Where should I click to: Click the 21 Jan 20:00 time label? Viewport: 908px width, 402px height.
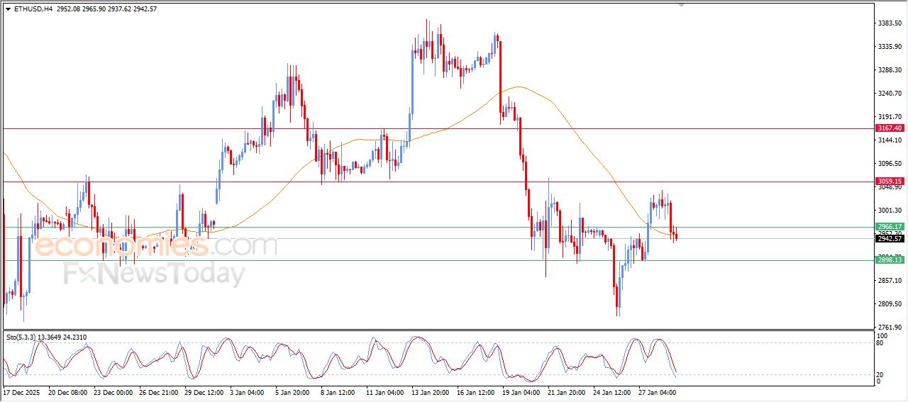point(567,391)
